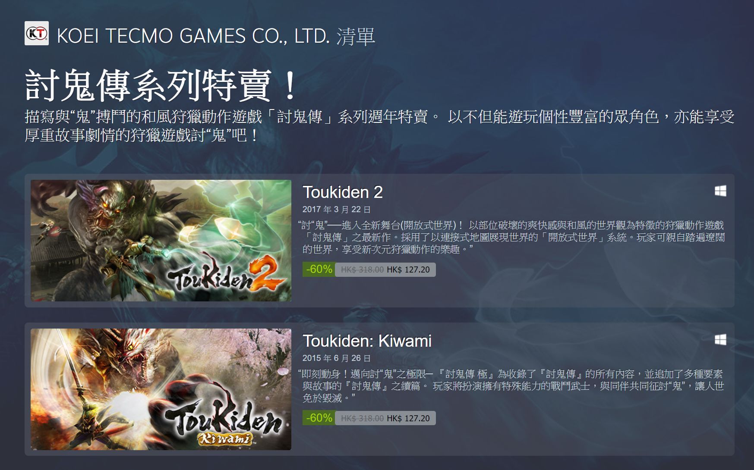Click the Toukiden 2 description text
This screenshot has width=754, height=470.
pos(511,237)
